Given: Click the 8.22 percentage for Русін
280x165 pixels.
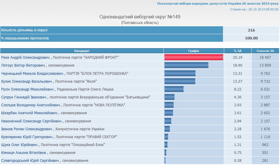Looking at the screenshot, I should (238, 89).
